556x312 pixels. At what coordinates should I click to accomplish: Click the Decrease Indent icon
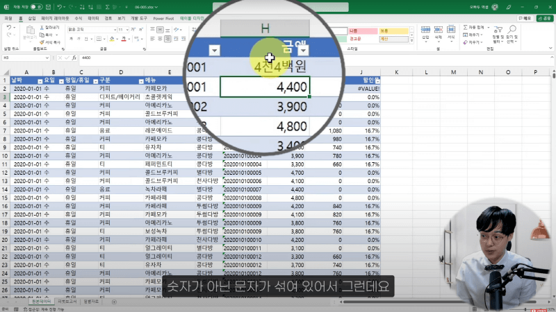pos(176,39)
